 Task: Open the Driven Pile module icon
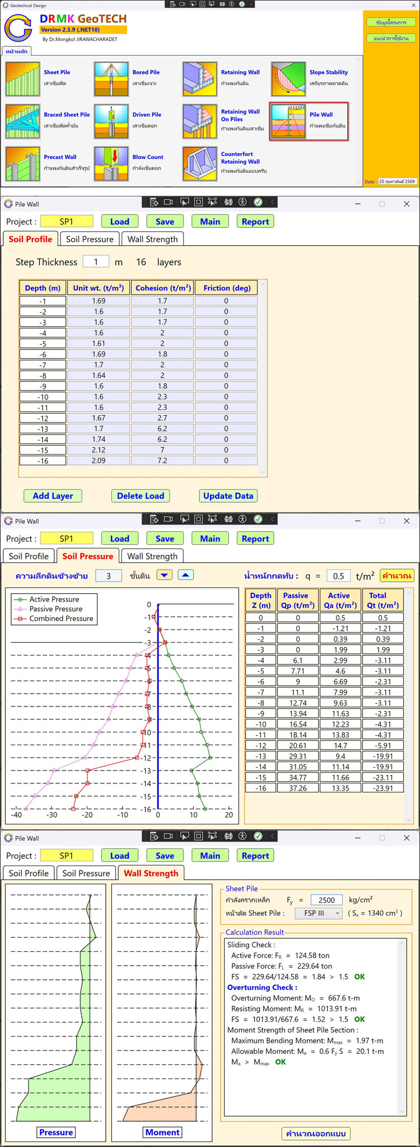111,121
